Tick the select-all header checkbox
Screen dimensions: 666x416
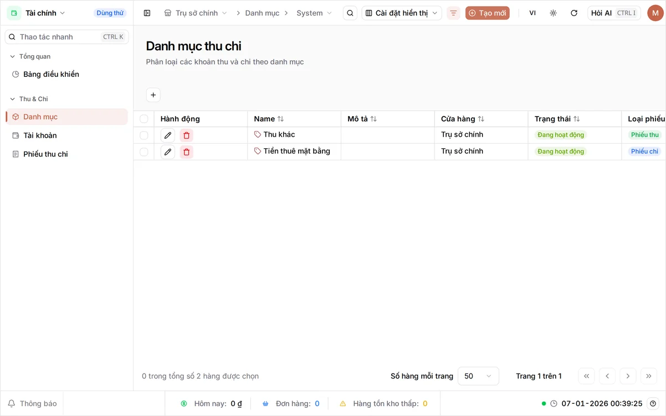pyautogui.click(x=144, y=119)
